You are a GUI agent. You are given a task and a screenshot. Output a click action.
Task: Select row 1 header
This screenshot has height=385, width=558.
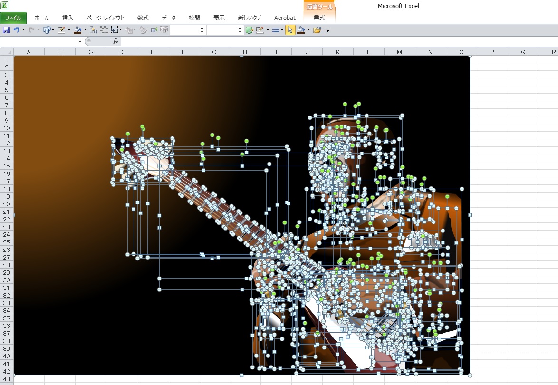[x=7, y=60]
